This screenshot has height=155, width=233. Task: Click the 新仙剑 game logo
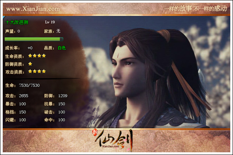pos(113,140)
